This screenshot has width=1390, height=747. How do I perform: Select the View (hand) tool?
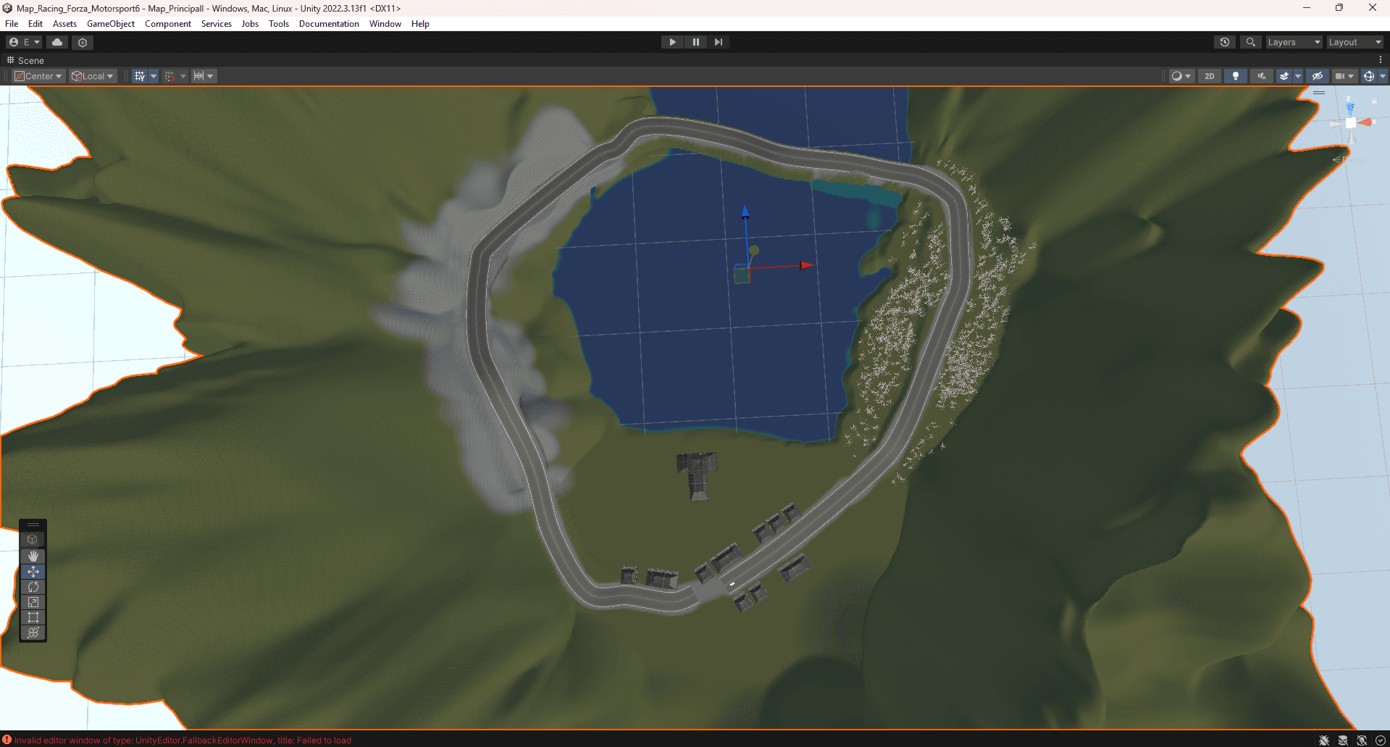[x=33, y=556]
